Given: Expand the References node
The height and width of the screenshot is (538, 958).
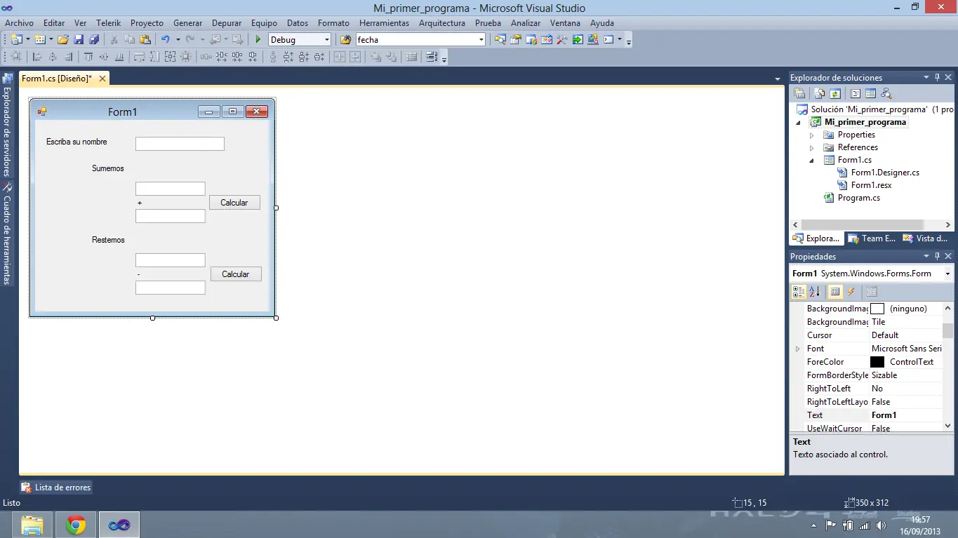Looking at the screenshot, I should click(812, 147).
